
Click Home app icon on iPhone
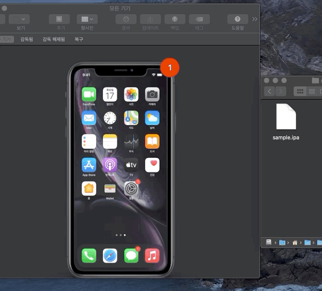tap(89, 189)
